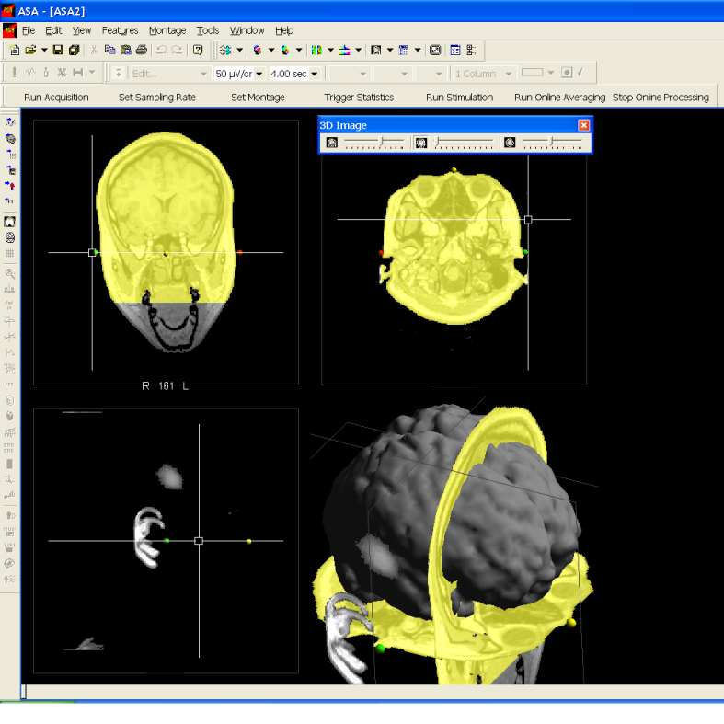Click the Print icon in the toolbar
Image resolution: width=724 pixels, height=724 pixels.
(139, 50)
